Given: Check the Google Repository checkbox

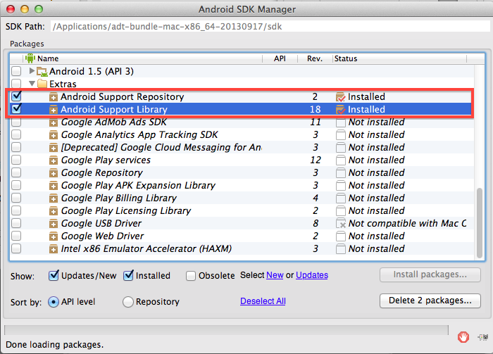Looking at the screenshot, I should (x=16, y=172).
